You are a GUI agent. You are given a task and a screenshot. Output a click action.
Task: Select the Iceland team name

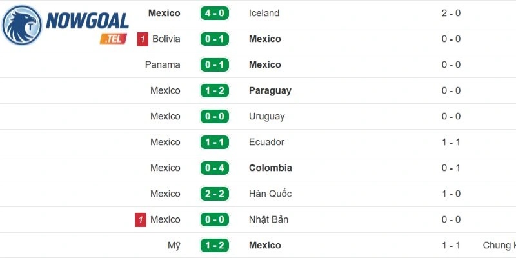(264, 13)
